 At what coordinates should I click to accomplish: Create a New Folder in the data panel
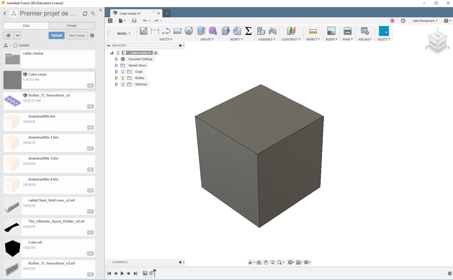(77, 35)
